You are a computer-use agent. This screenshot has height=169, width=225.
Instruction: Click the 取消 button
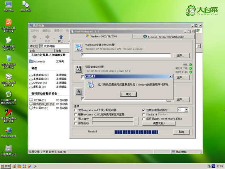[181, 132]
